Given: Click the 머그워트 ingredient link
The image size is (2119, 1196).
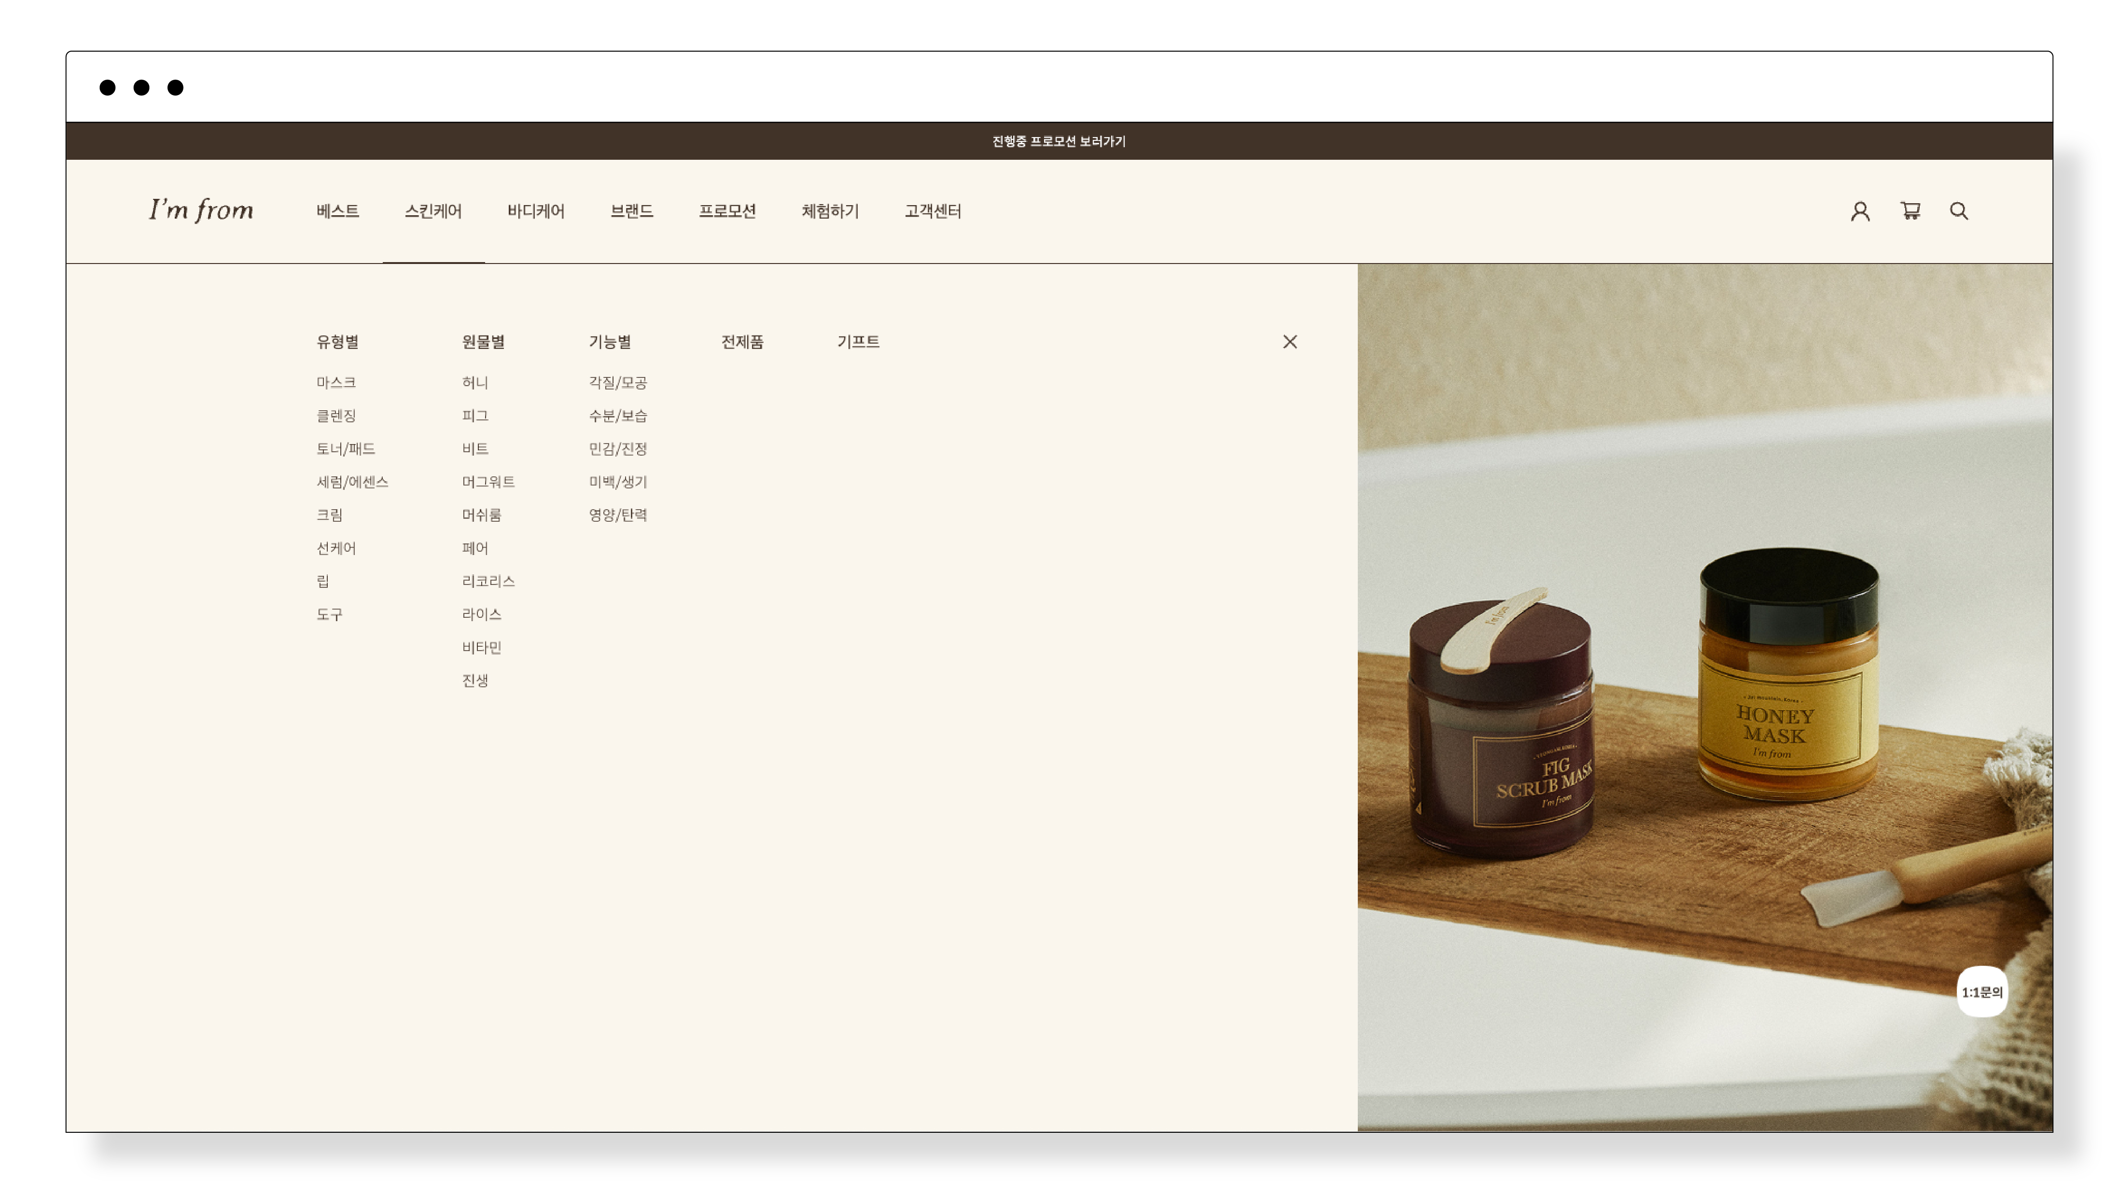Looking at the screenshot, I should pos(488,482).
